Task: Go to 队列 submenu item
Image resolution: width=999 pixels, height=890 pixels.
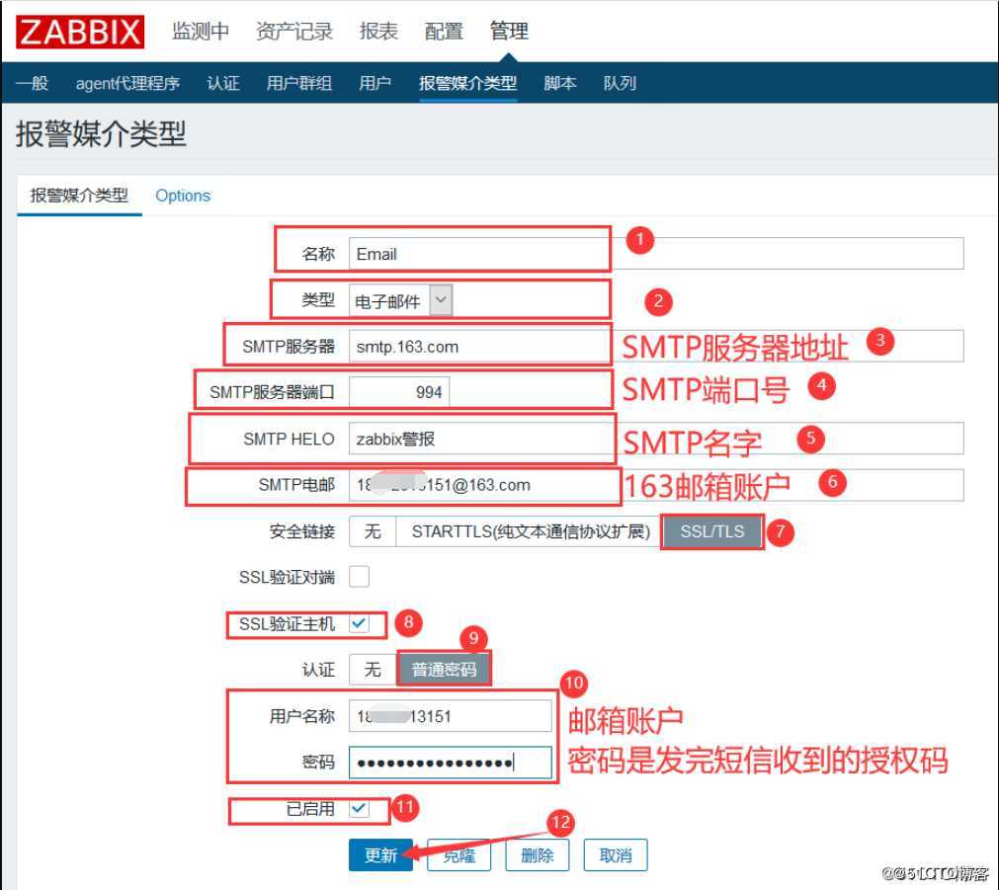Action: coord(620,83)
